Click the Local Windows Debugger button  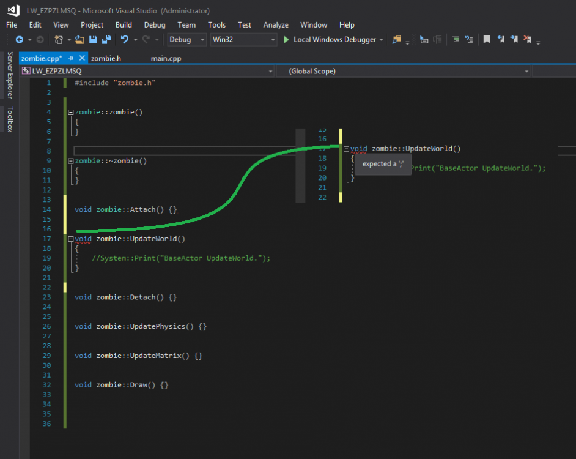334,40
